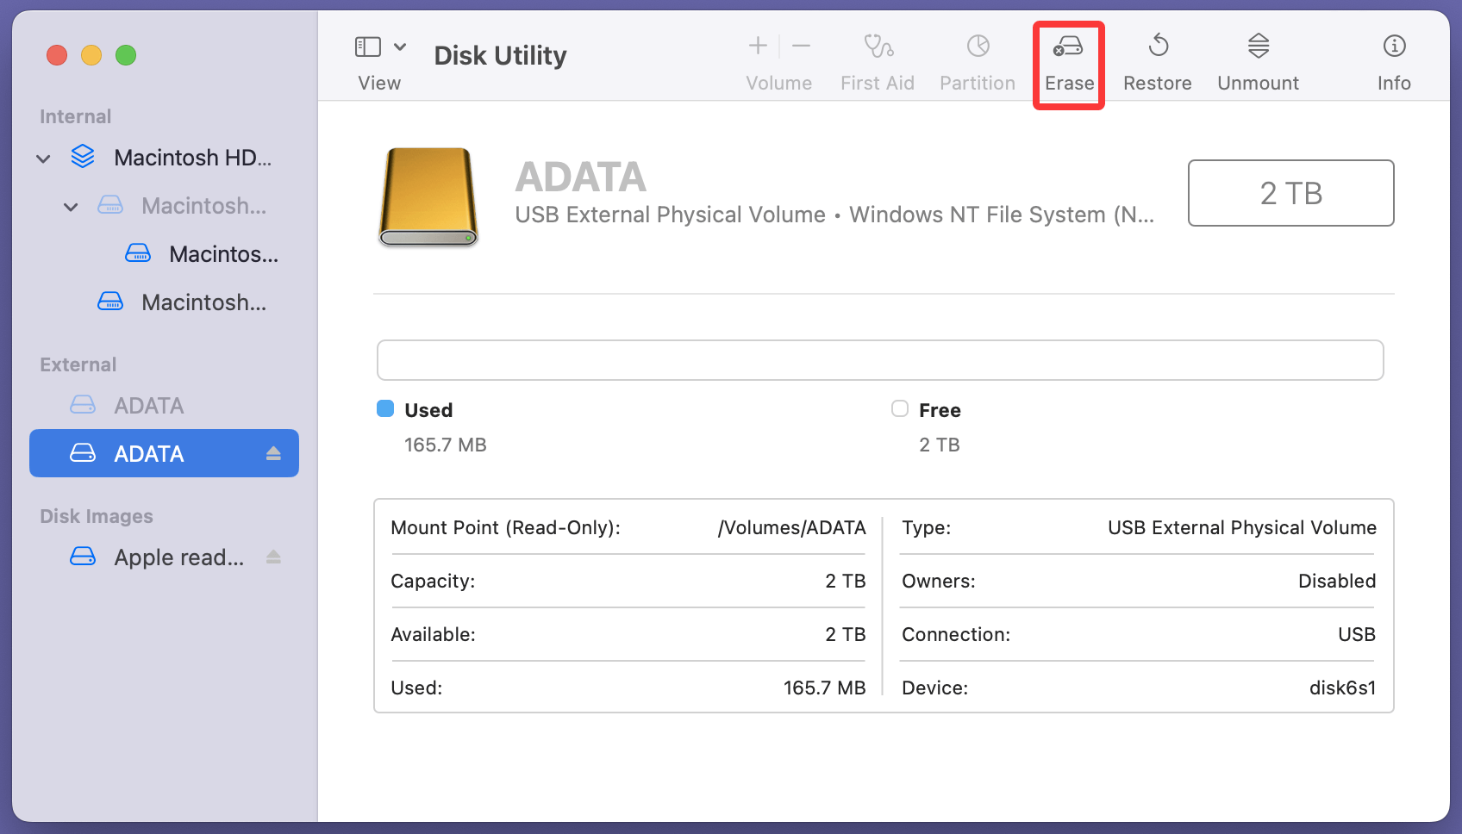Show Info for the selected volume
The height and width of the screenshot is (834, 1462).
[1393, 60]
